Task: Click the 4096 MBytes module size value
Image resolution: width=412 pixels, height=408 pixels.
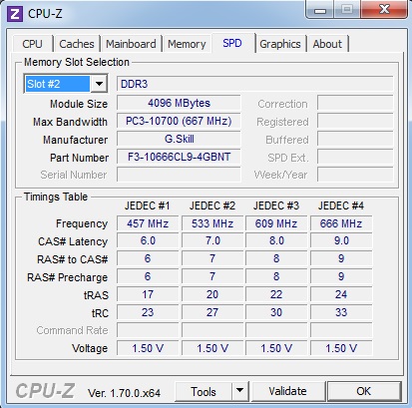Action: point(179,103)
